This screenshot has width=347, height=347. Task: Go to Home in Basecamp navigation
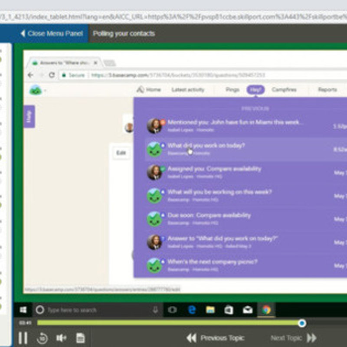point(149,90)
